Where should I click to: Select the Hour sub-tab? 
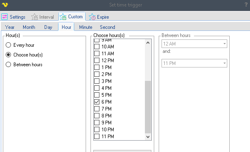tap(66, 27)
